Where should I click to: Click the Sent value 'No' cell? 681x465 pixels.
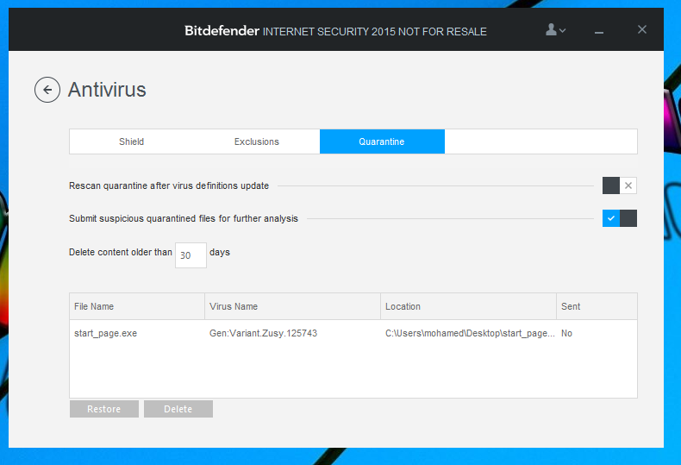pos(566,333)
